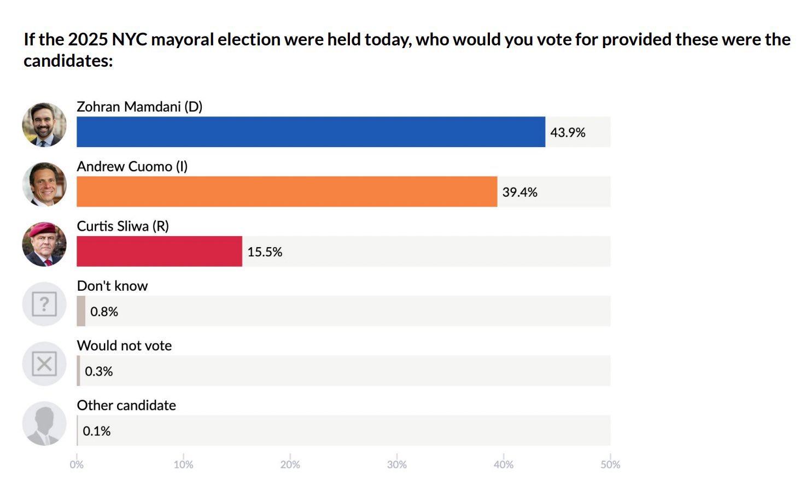Click Andrew Cuomo's profile photo
Screen dimensions: 812x486
click(44, 184)
